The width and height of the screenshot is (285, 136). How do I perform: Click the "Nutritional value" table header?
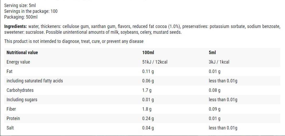coord(22,53)
